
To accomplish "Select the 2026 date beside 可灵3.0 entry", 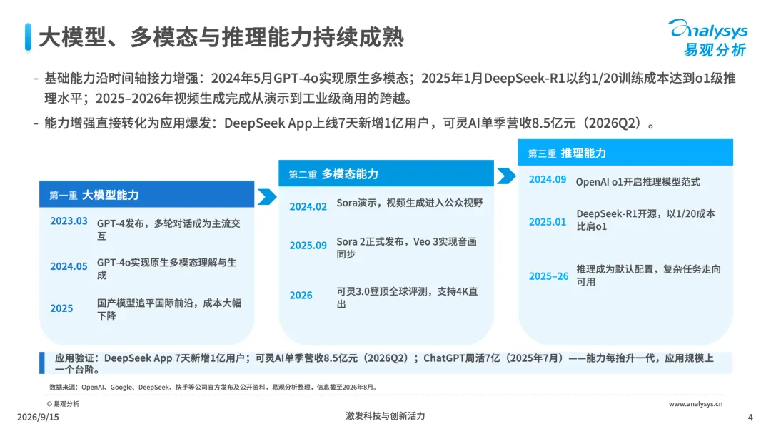I will [x=301, y=296].
